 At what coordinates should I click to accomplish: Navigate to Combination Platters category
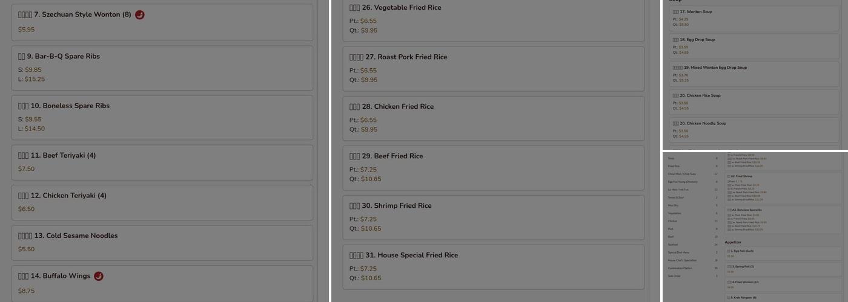click(681, 268)
